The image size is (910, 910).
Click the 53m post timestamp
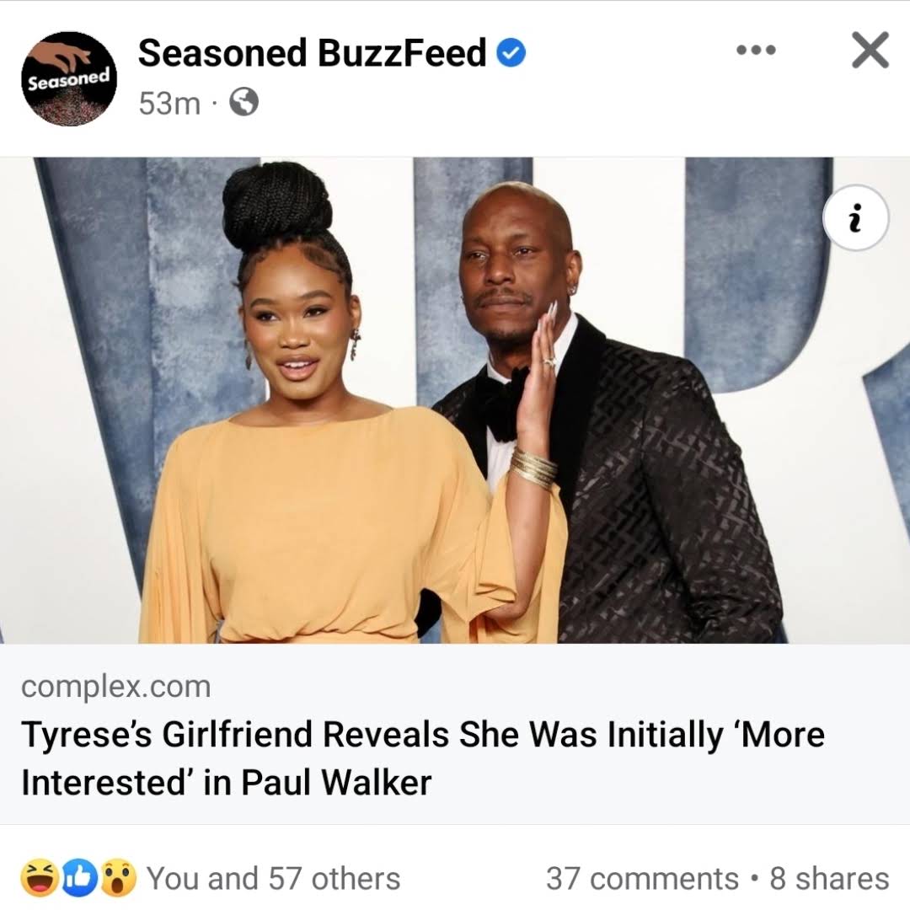(169, 104)
